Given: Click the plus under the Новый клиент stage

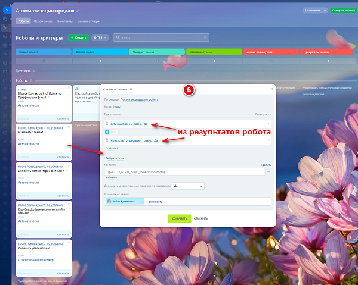Looking at the screenshot, I should tap(44, 61).
